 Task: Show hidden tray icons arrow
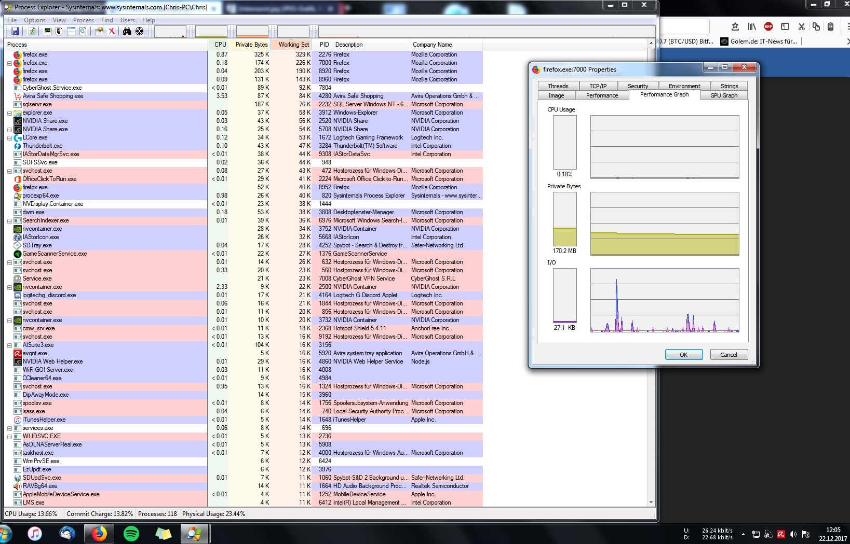[743, 534]
